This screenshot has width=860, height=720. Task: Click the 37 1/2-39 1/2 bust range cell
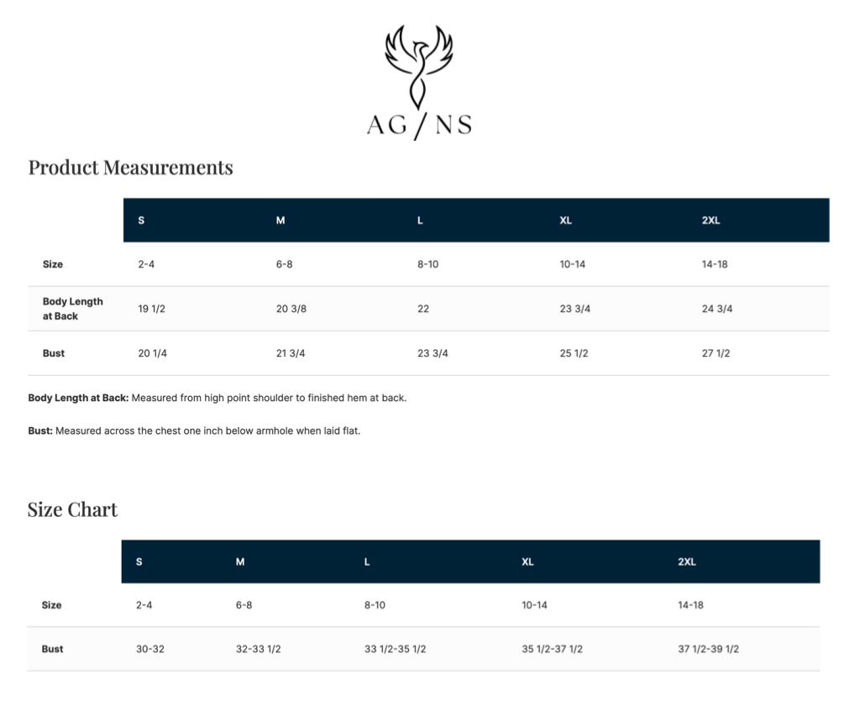coord(708,649)
